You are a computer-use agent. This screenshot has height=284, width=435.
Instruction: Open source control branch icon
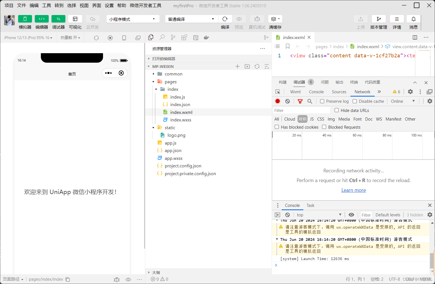tap(173, 37)
